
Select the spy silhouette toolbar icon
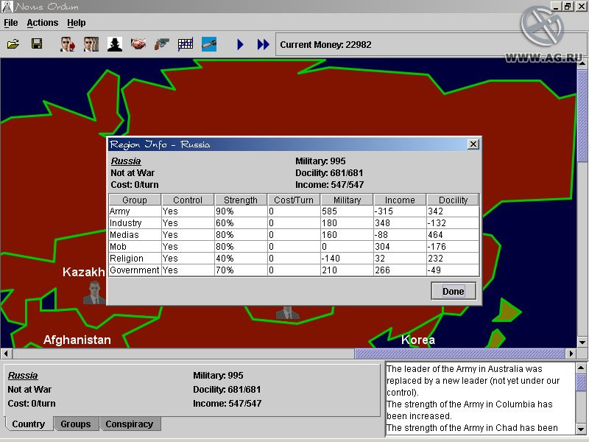coord(115,44)
